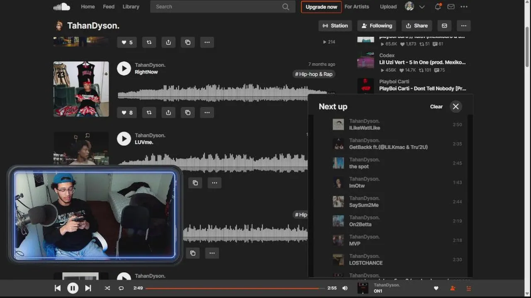Skip to previous track
The height and width of the screenshot is (298, 531).
58,288
